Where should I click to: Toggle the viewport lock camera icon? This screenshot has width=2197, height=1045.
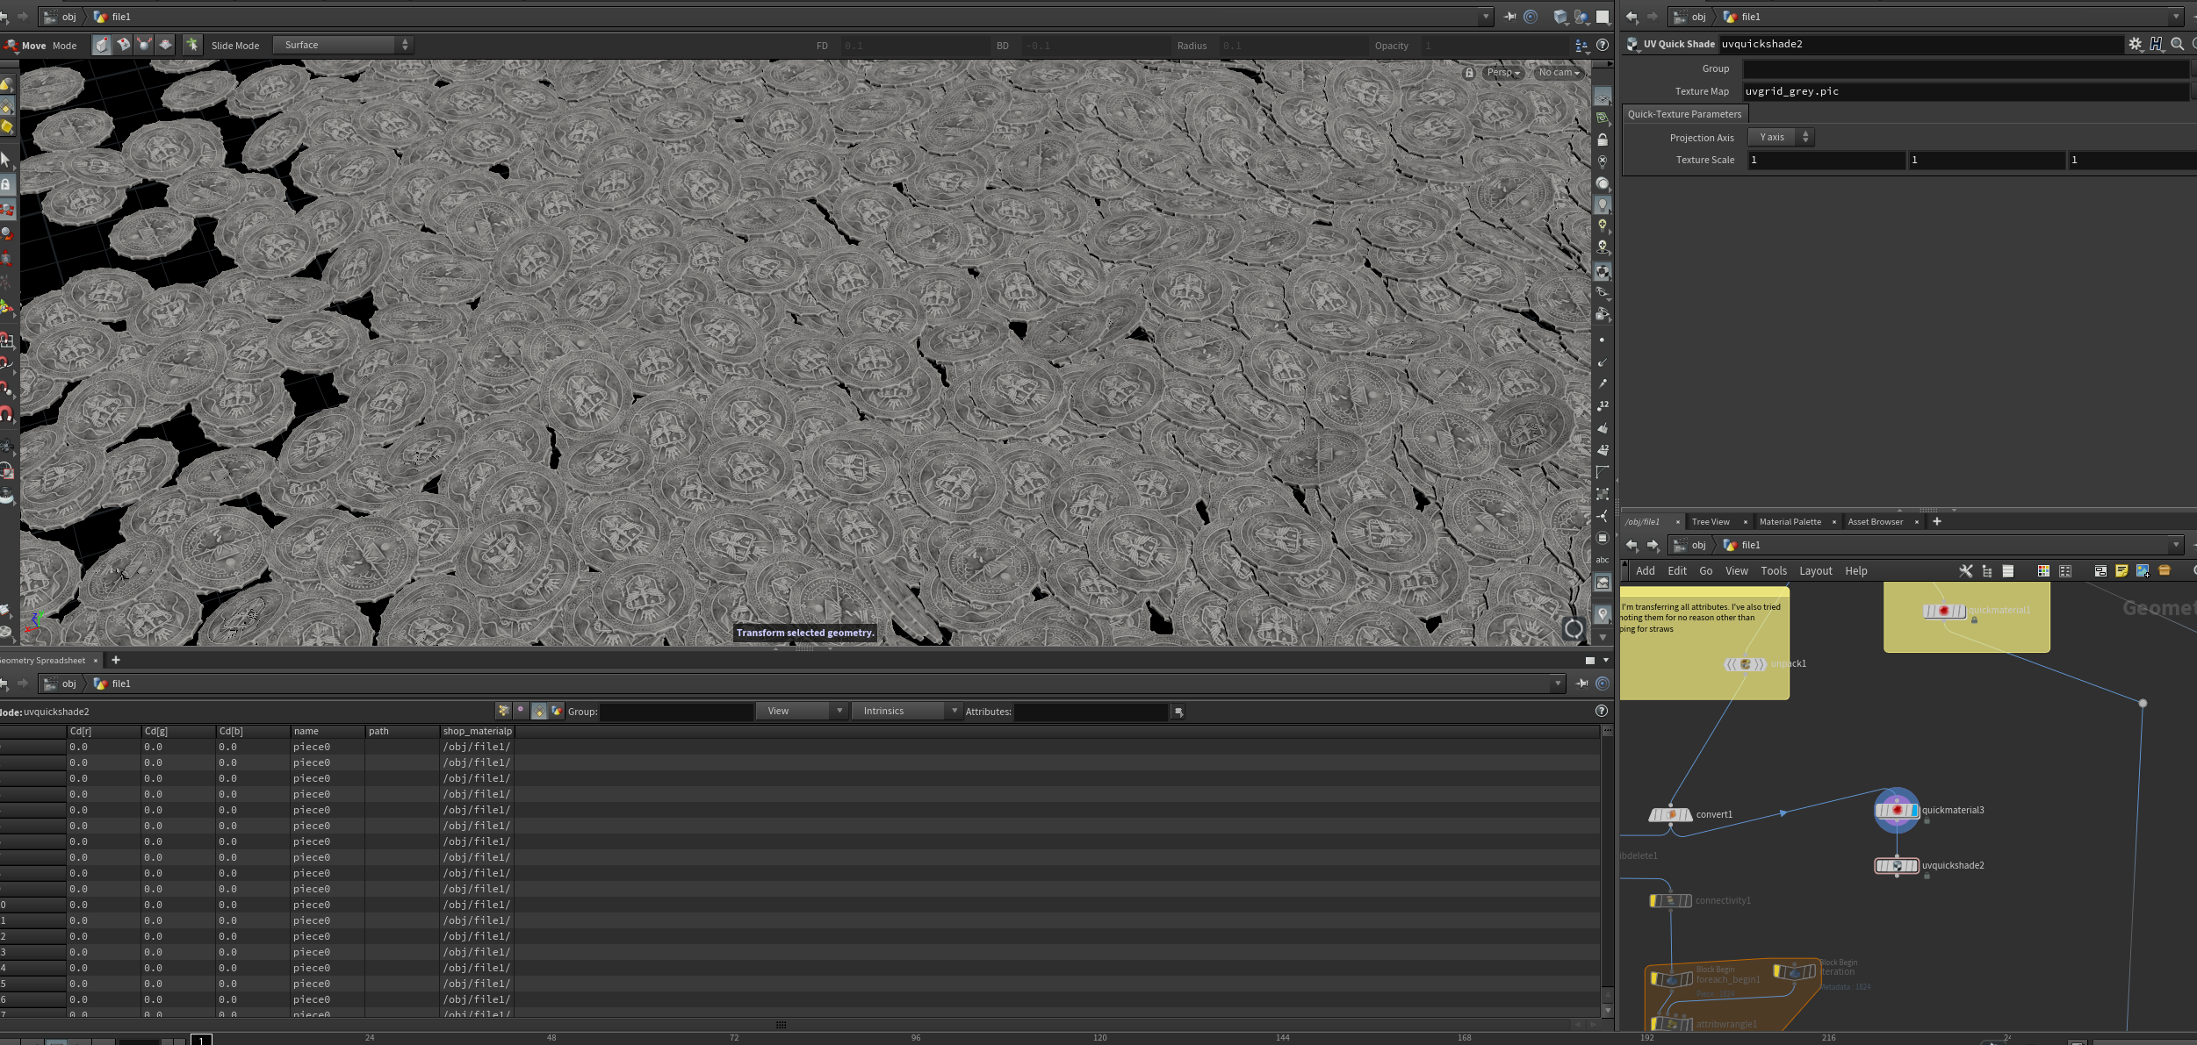[x=1469, y=73]
